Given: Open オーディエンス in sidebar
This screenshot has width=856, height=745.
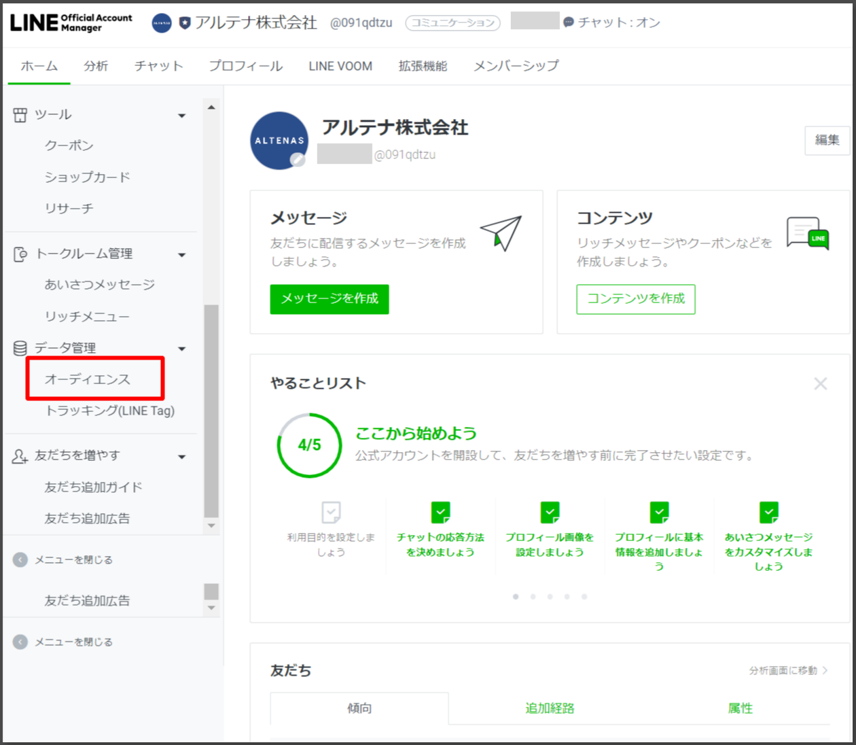Looking at the screenshot, I should [x=88, y=379].
